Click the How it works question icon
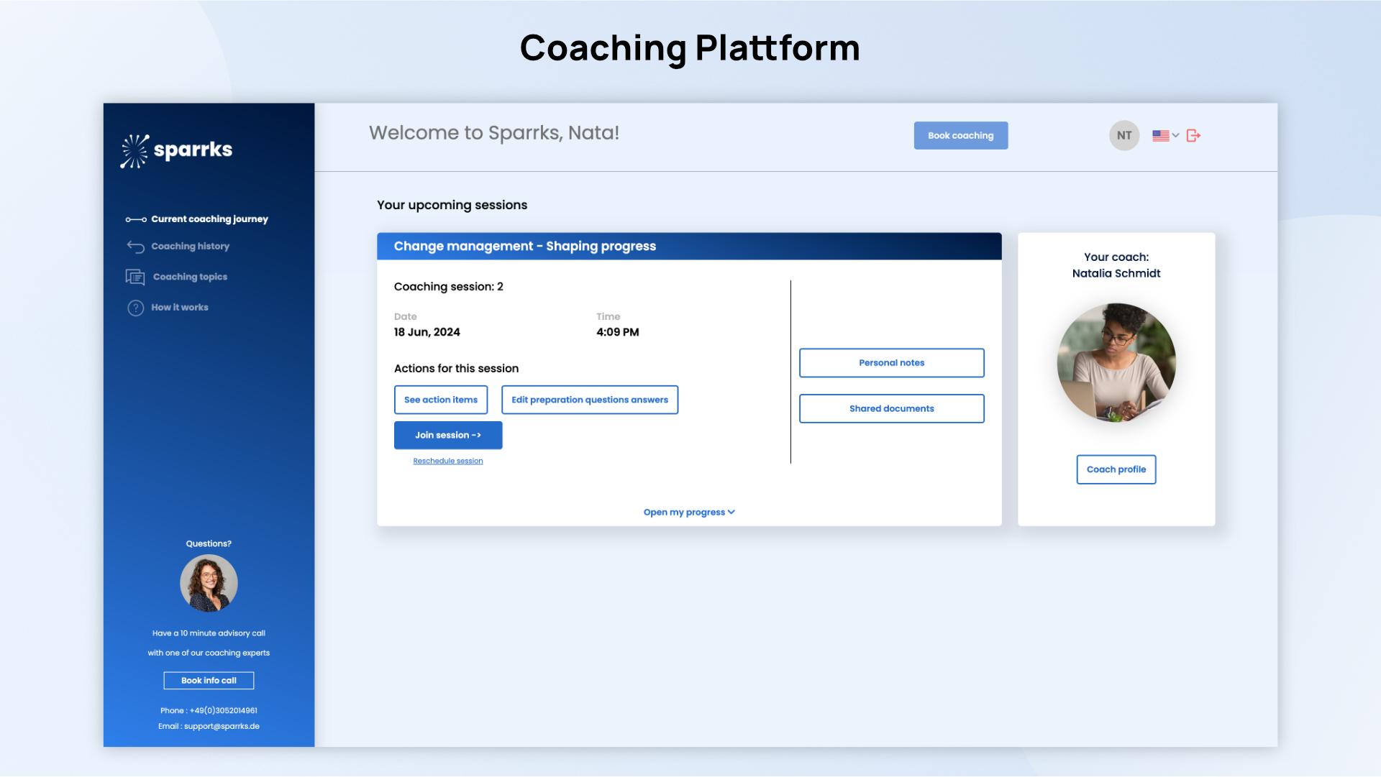 coord(135,308)
